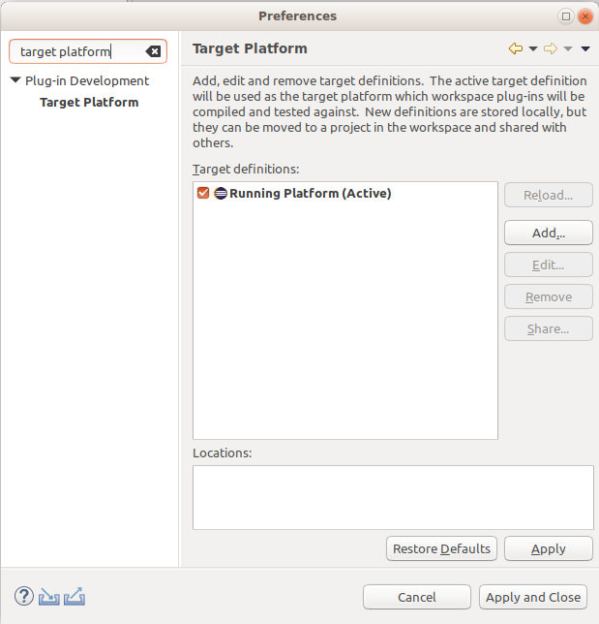Uncheck Running Platform target definition
599x624 pixels.
coord(203,193)
